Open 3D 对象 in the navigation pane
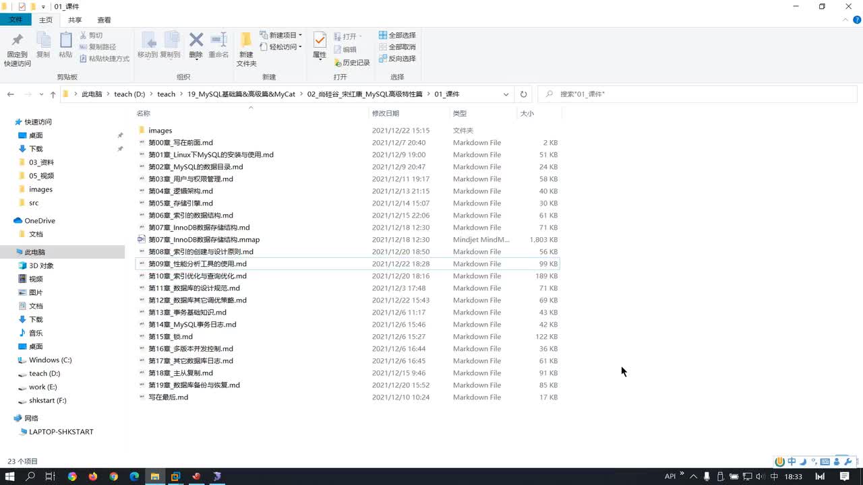863x485 pixels. click(41, 266)
